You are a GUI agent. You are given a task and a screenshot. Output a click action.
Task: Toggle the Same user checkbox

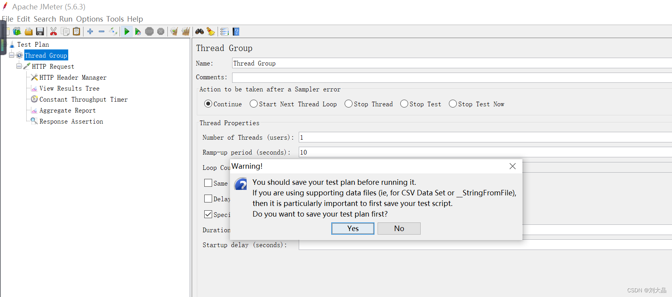click(x=208, y=183)
